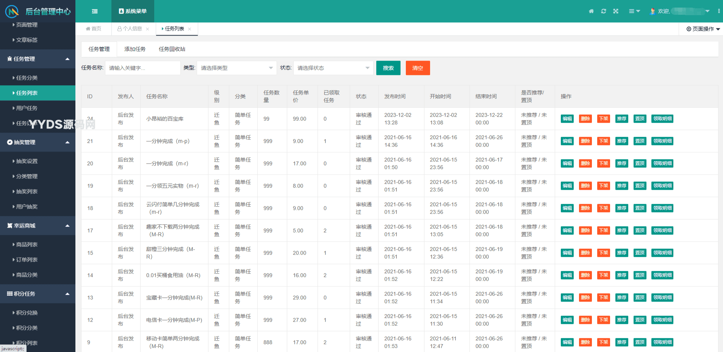
Task: Click 删除 for task ID 21
Action: point(585,141)
